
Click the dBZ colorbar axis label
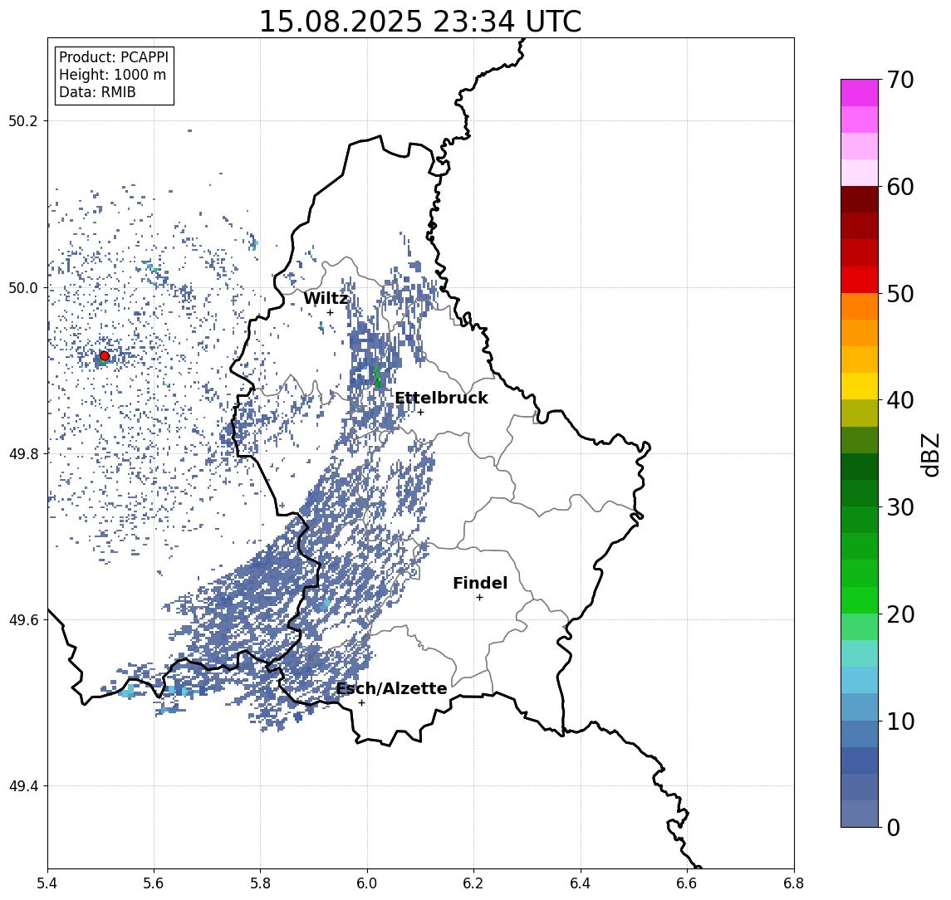pyautogui.click(x=929, y=455)
